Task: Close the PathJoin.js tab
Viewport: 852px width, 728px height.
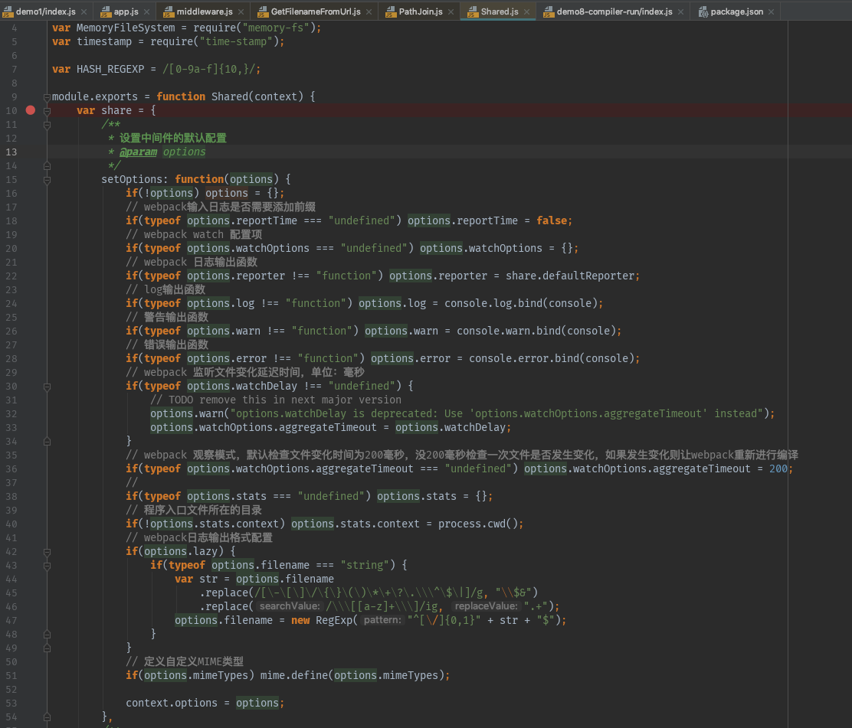Action: (x=451, y=11)
